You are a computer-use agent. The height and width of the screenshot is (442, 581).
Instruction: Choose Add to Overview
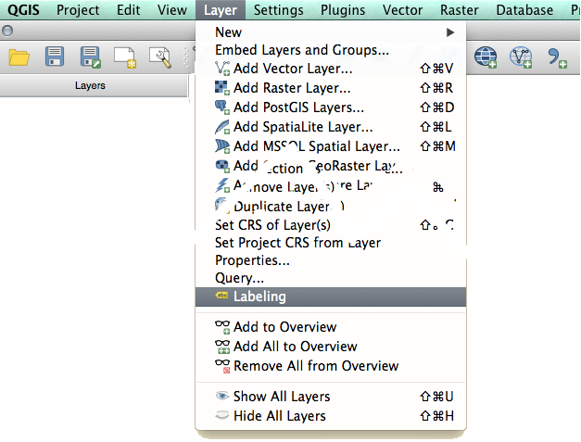point(331,327)
